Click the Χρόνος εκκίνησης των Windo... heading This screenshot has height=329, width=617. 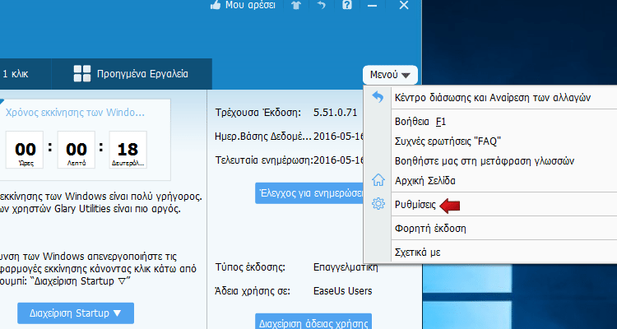pyautogui.click(x=75, y=113)
